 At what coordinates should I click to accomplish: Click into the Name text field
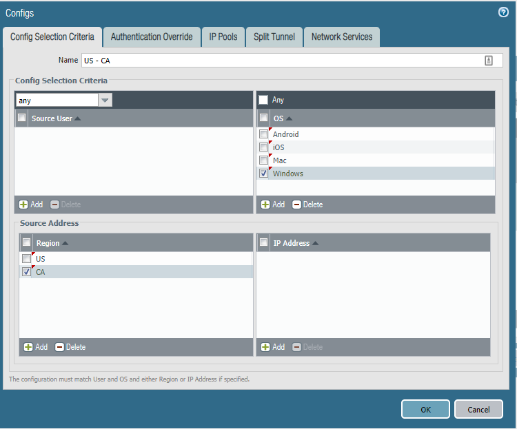276,61
